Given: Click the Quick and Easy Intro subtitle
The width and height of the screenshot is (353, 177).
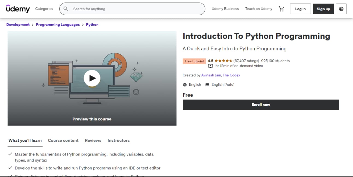Looking at the screenshot, I should (234, 49).
